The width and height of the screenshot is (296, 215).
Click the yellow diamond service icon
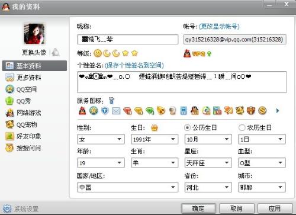[x=139, y=111]
